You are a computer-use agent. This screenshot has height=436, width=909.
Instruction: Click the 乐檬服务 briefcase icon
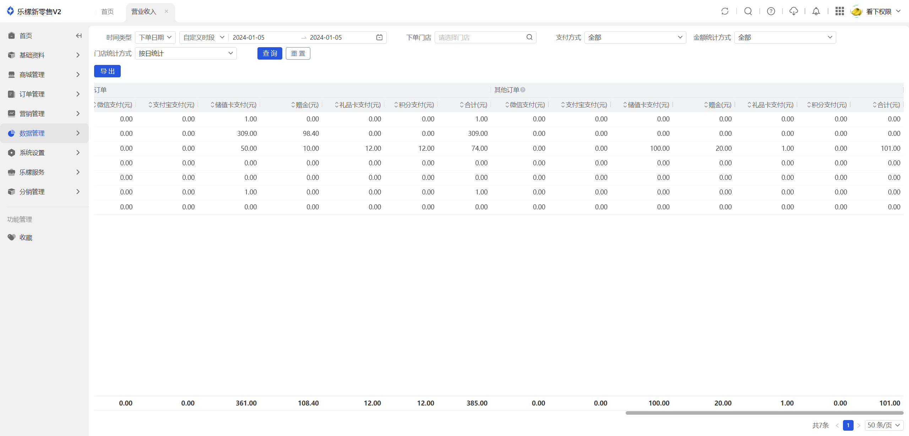click(11, 172)
